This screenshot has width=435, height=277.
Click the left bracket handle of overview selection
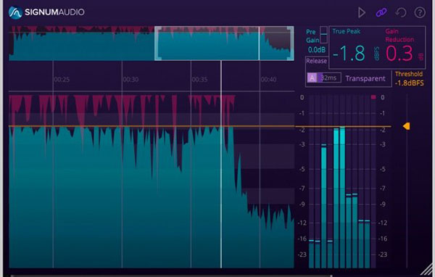tap(157, 44)
